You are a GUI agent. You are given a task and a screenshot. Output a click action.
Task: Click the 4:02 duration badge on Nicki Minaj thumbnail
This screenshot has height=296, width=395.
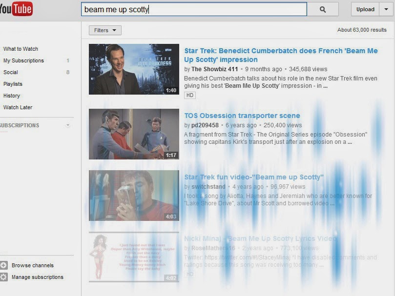171,278
